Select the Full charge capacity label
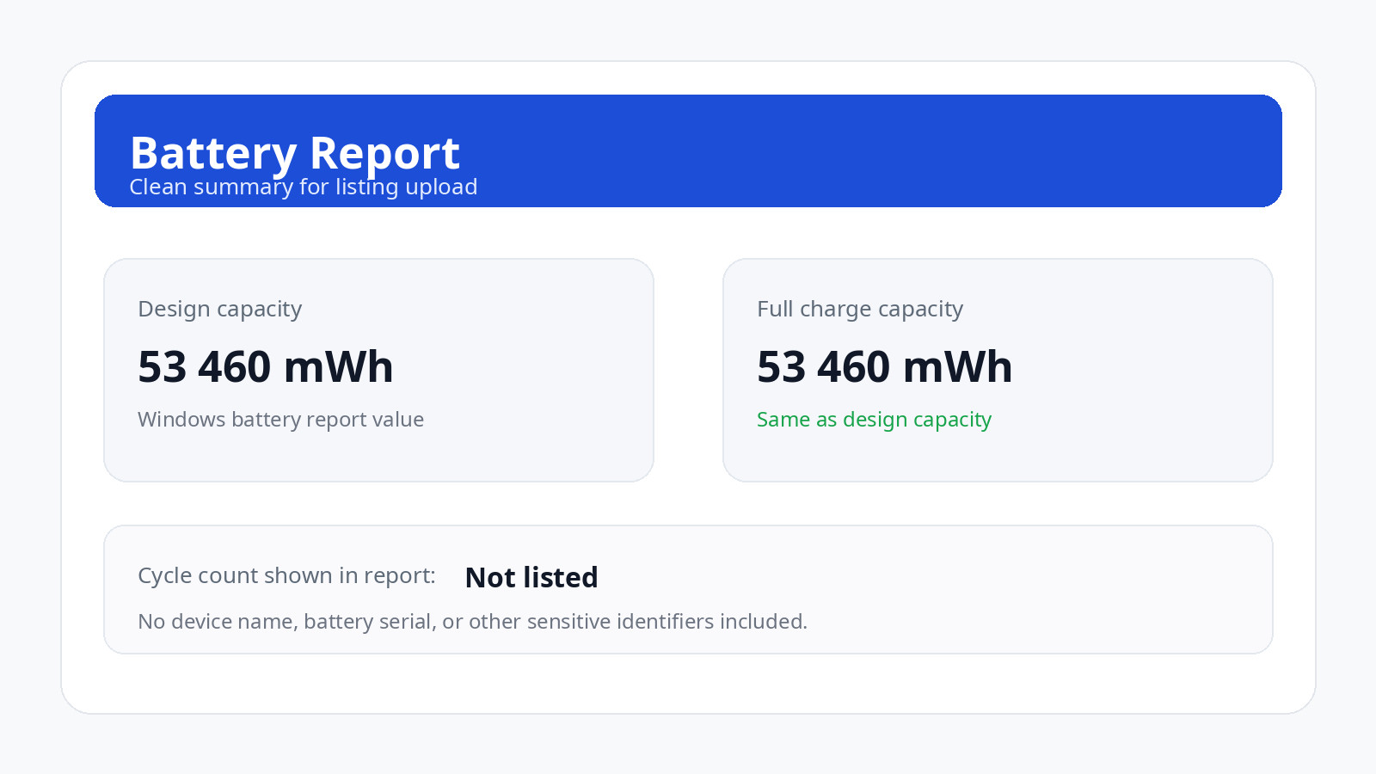Image resolution: width=1376 pixels, height=774 pixels. tap(860, 310)
